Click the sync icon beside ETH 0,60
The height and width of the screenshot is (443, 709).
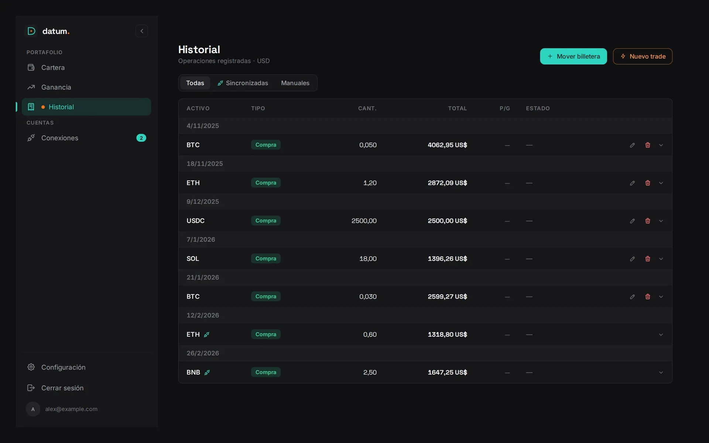point(207,334)
